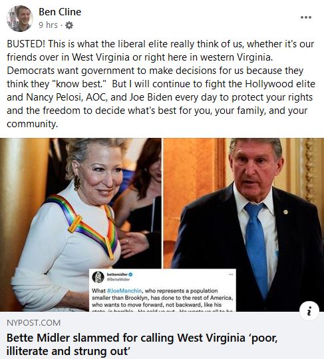
Task: Click the bettemidler avatar in the tweet
Action: [98, 277]
